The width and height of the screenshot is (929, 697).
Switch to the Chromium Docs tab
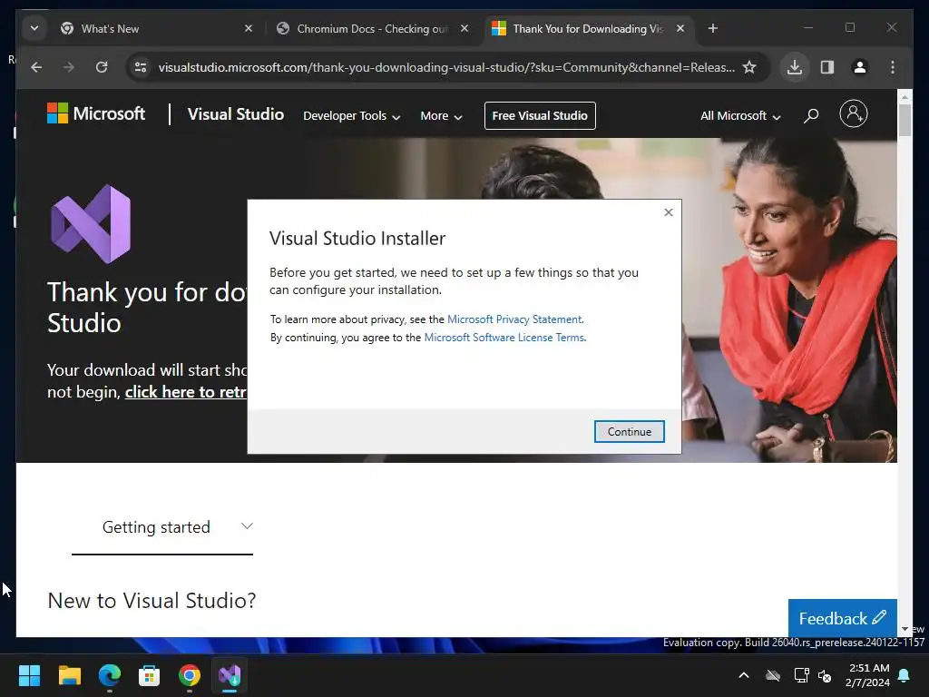point(372,28)
